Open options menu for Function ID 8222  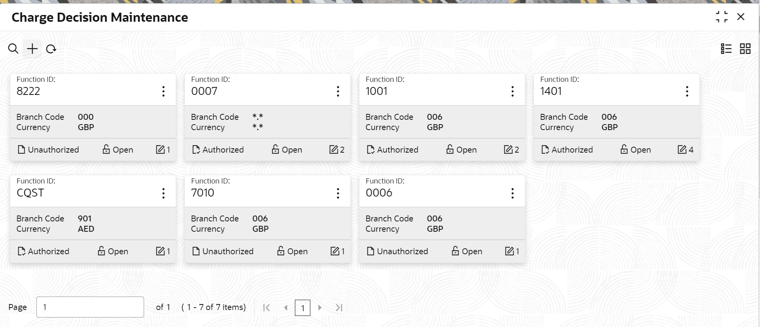coord(163,91)
